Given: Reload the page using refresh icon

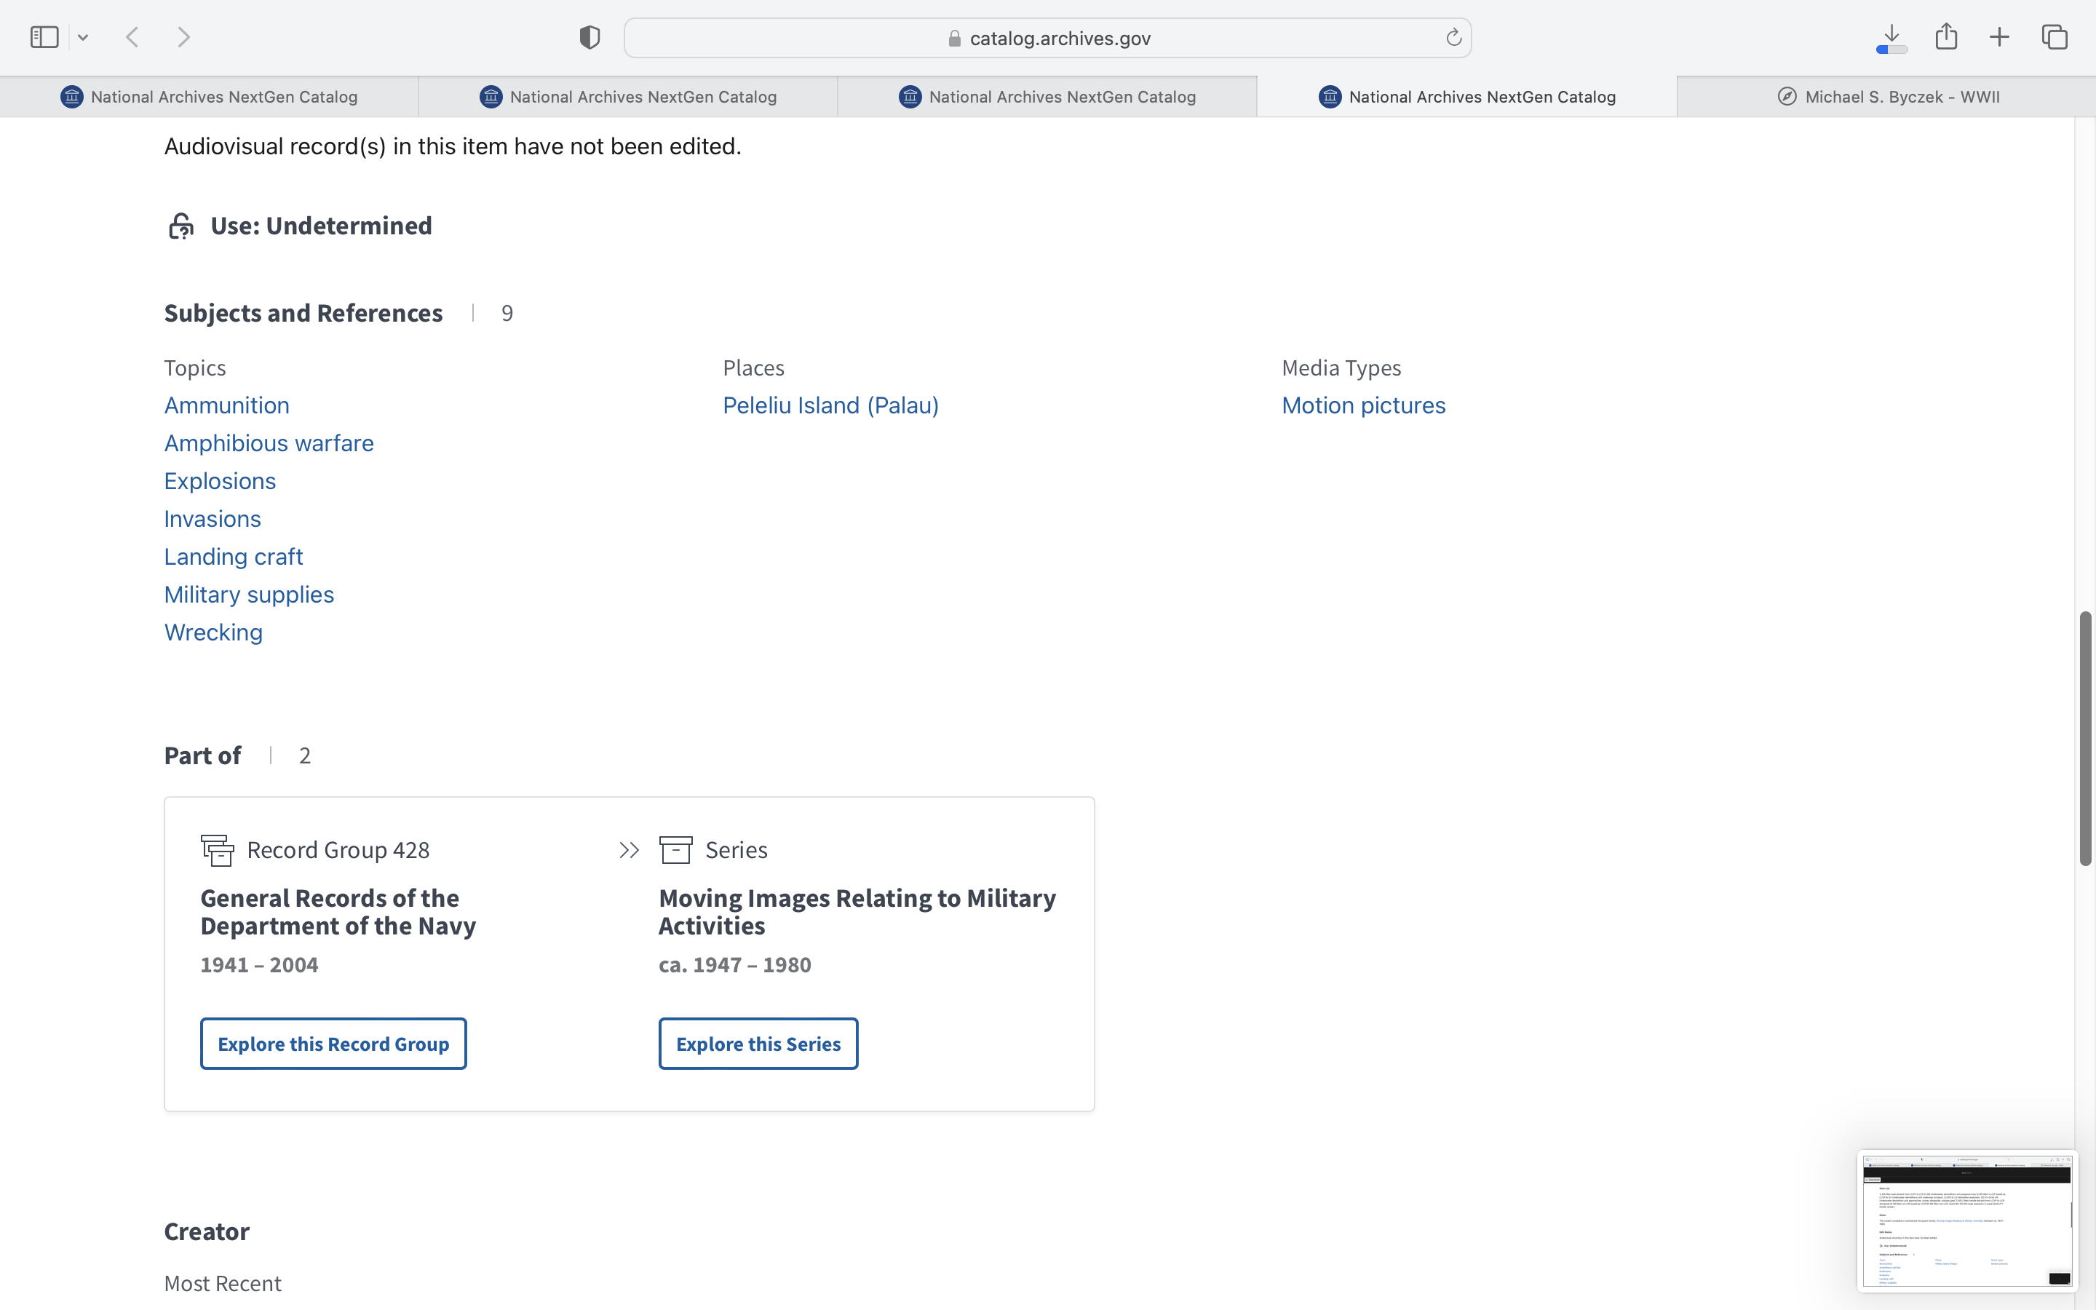Looking at the screenshot, I should point(1453,37).
